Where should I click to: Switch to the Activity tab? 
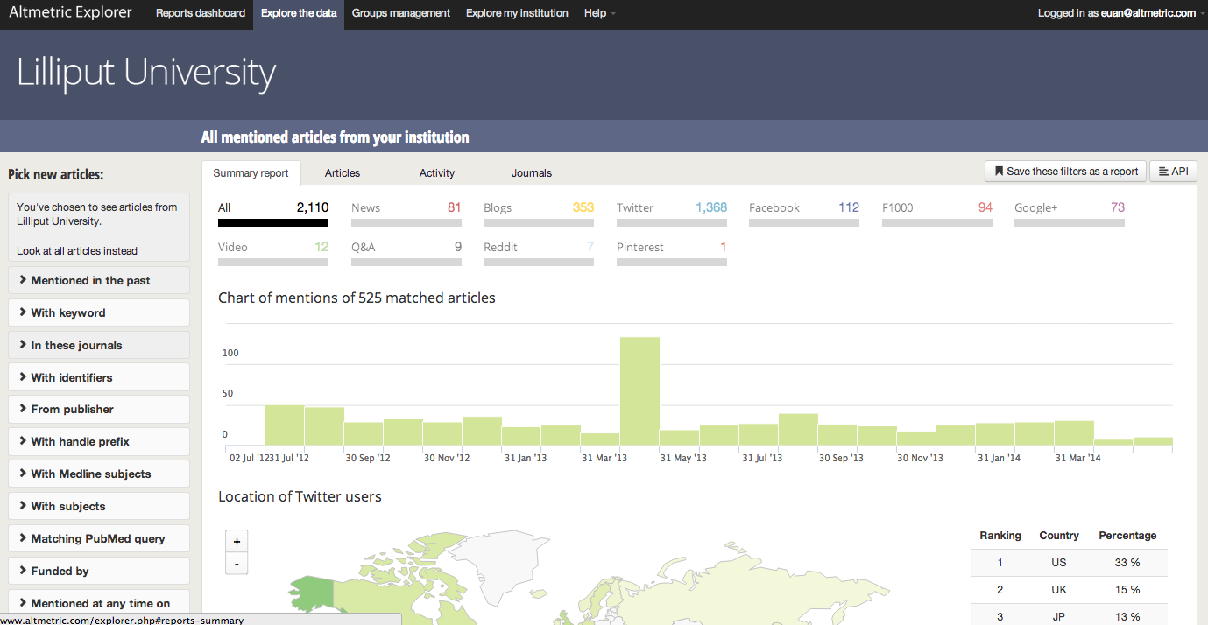click(x=437, y=173)
